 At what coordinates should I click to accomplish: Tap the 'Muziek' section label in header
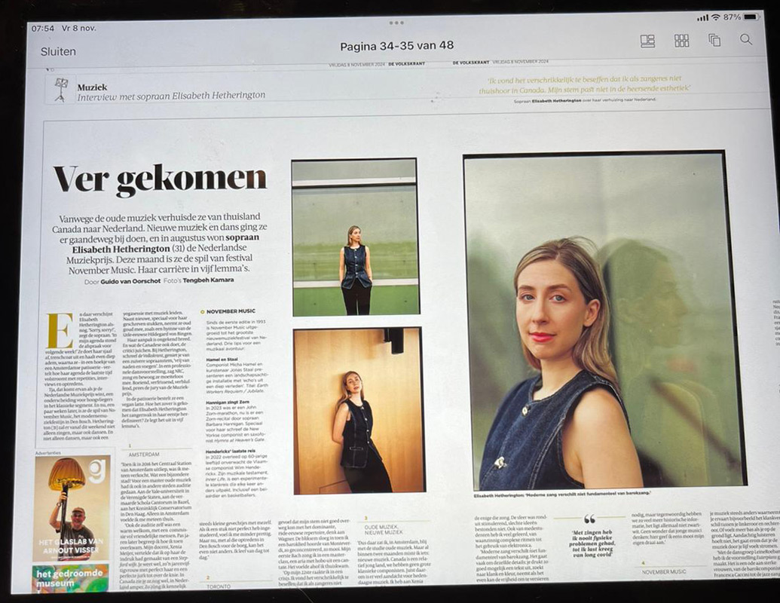pyautogui.click(x=92, y=87)
